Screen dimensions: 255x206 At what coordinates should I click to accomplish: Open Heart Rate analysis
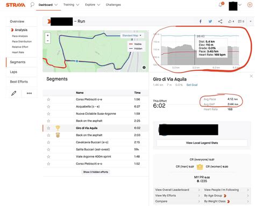point(18,53)
